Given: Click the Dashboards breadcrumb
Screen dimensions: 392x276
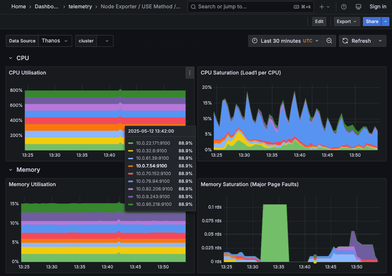Looking at the screenshot, I should (47, 7).
